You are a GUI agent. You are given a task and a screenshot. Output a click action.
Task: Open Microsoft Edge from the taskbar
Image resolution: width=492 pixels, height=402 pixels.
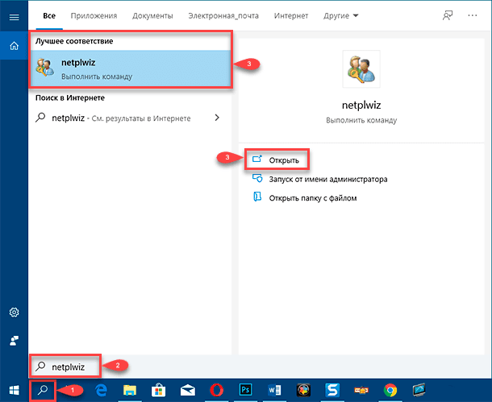[x=101, y=390]
